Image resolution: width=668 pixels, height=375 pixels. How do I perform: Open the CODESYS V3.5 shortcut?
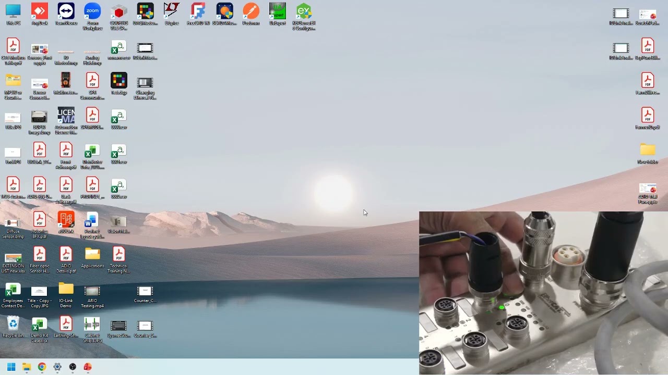[119, 17]
